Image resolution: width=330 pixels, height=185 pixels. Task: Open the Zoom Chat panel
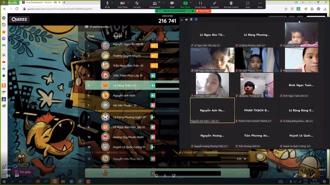[172, 3]
